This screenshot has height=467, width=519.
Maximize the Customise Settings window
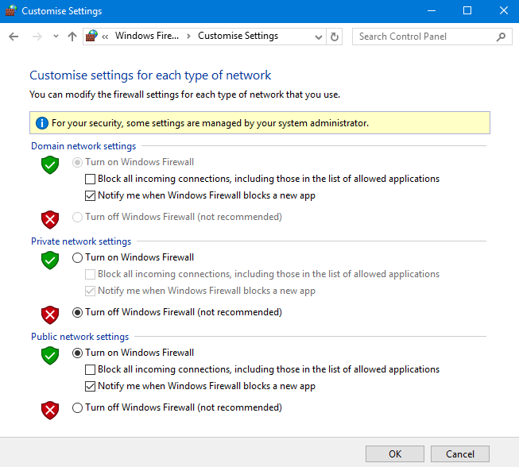tap(467, 11)
